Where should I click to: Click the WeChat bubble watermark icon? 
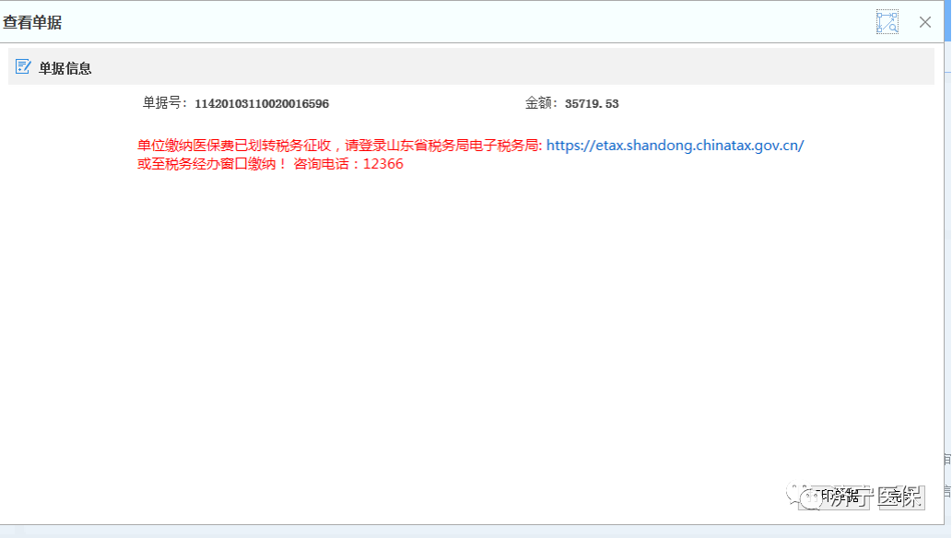click(812, 497)
